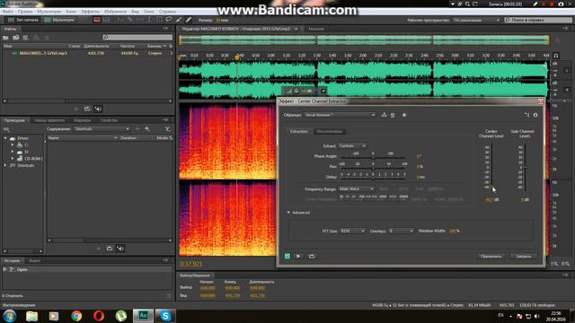Screen dimensions: 575x323
Task: Select the Paintbrush Selection tool
Action: [179, 20]
